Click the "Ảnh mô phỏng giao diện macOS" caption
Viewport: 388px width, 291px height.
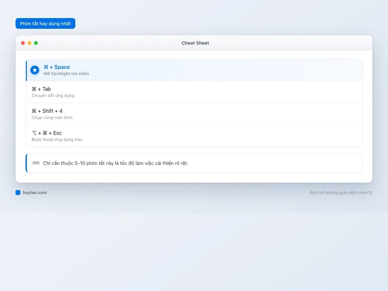(341, 192)
